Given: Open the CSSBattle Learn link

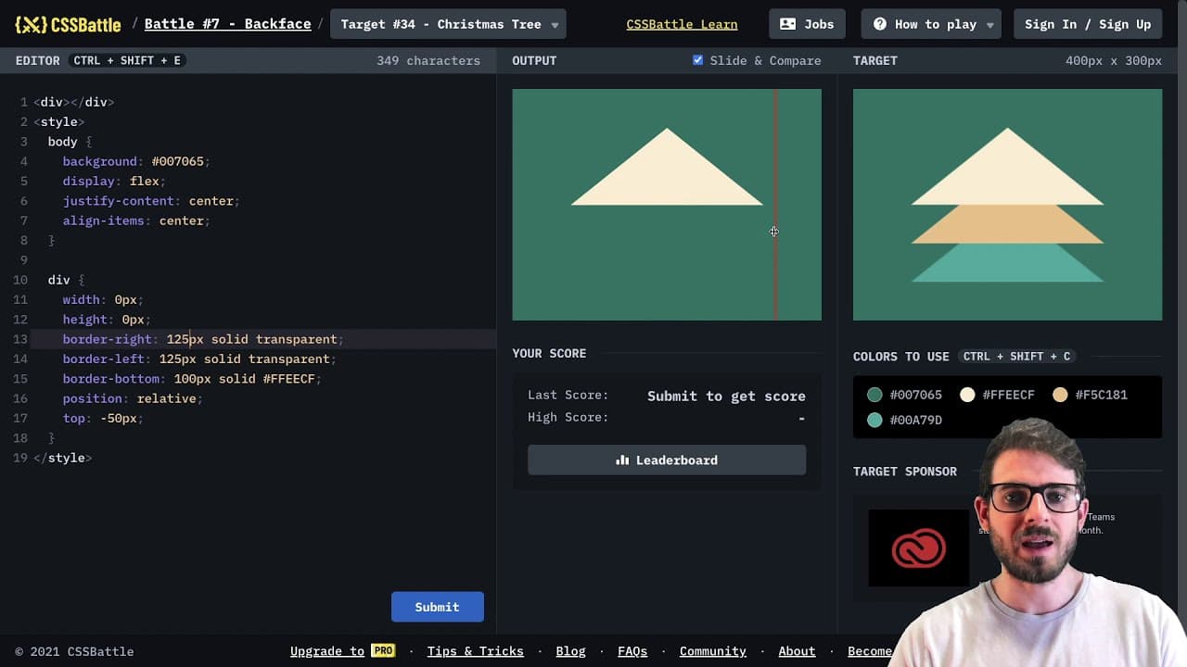Looking at the screenshot, I should pyautogui.click(x=682, y=24).
